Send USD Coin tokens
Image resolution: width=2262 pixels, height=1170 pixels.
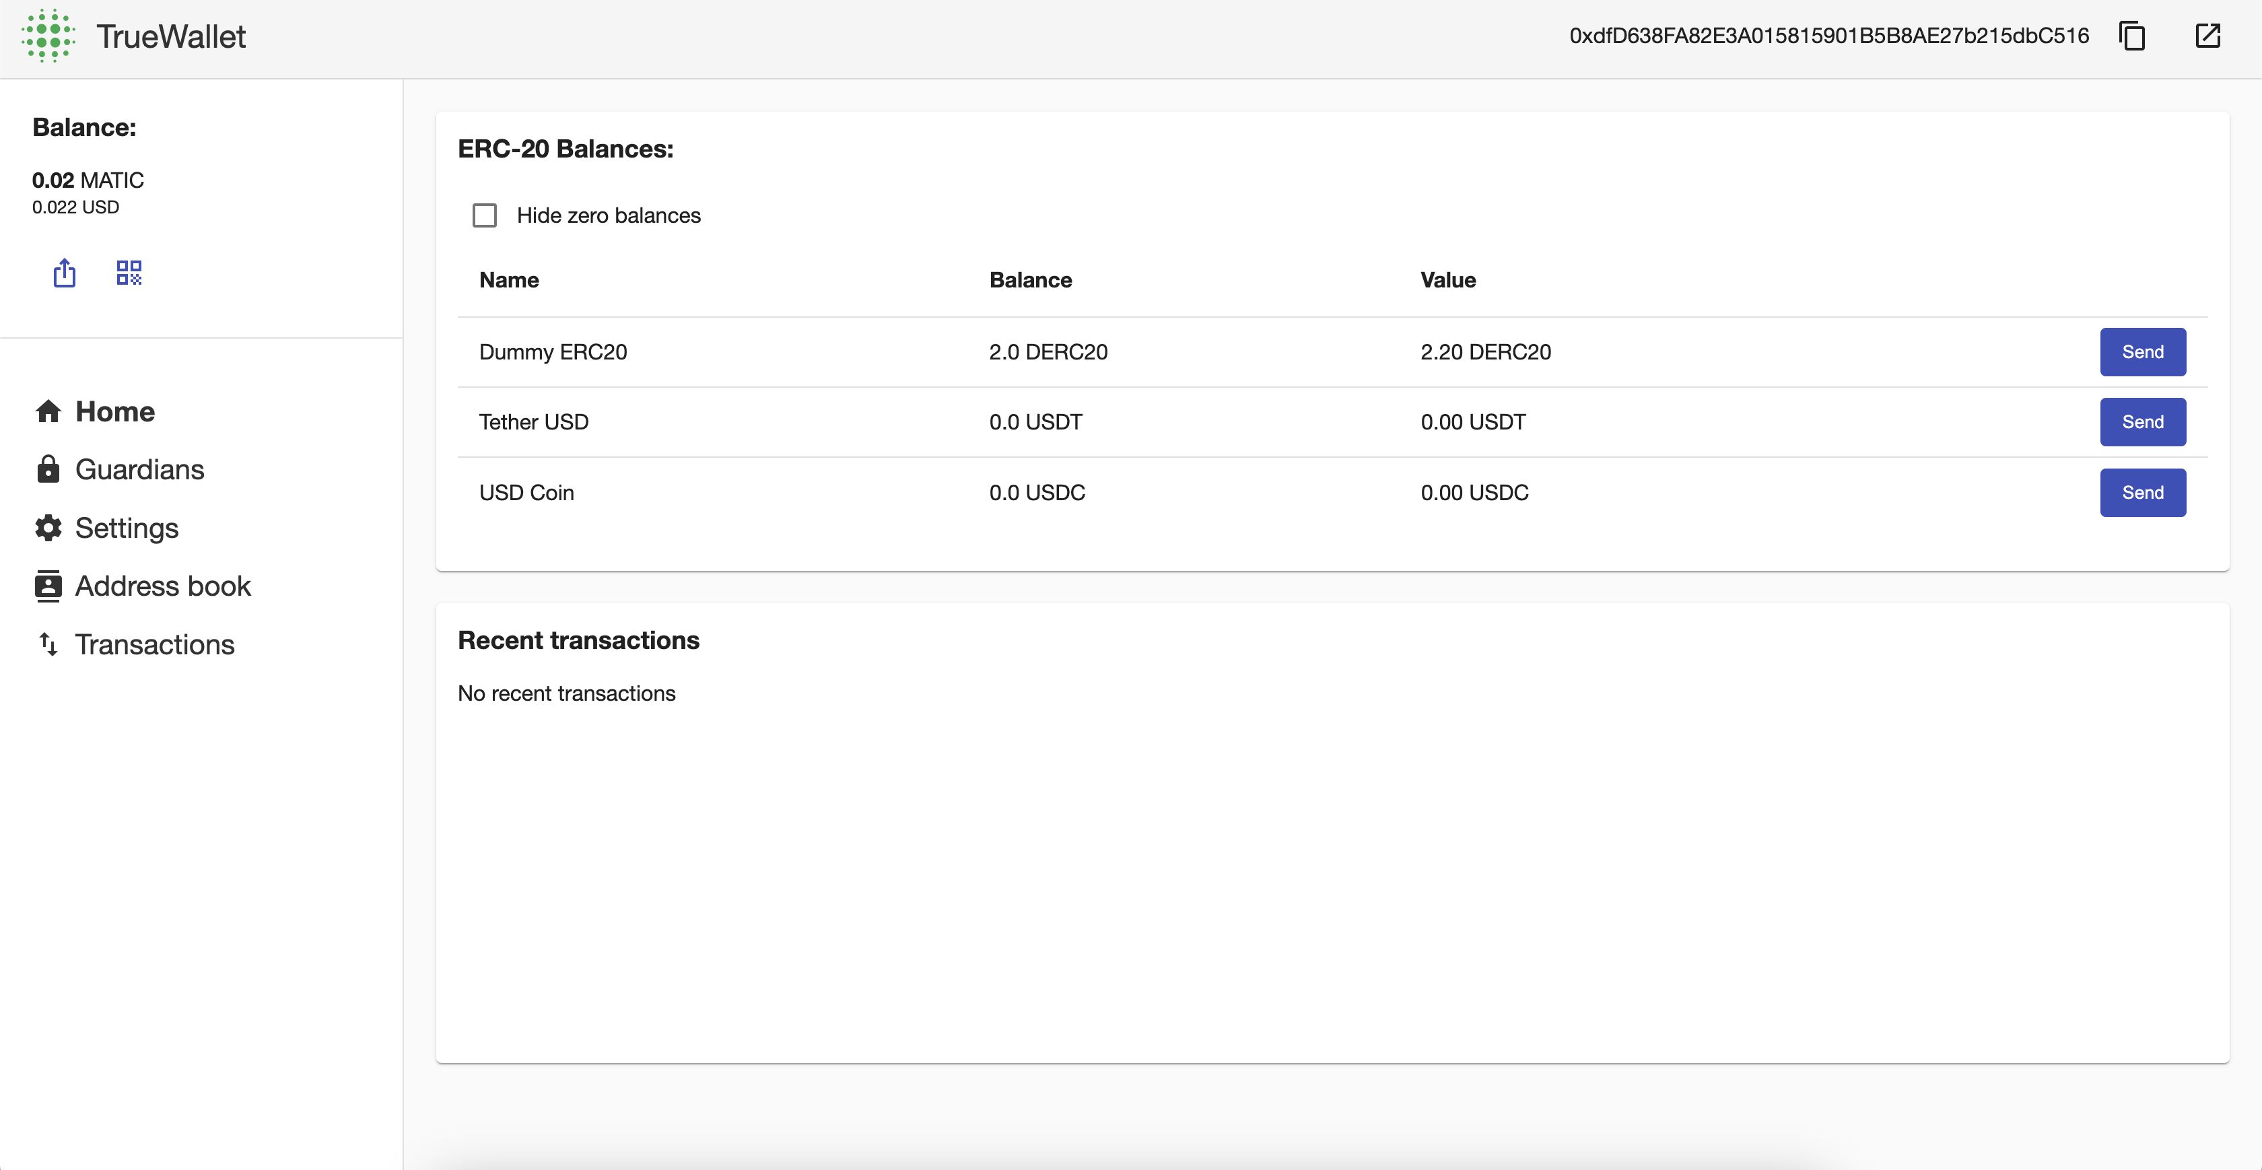[x=2143, y=493]
